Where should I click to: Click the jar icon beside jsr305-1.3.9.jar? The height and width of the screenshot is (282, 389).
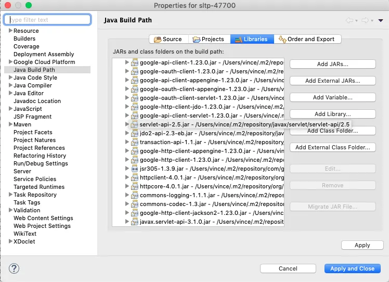[135, 169]
